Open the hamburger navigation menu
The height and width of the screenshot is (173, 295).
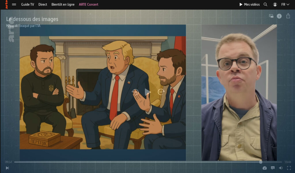(x=14, y=5)
